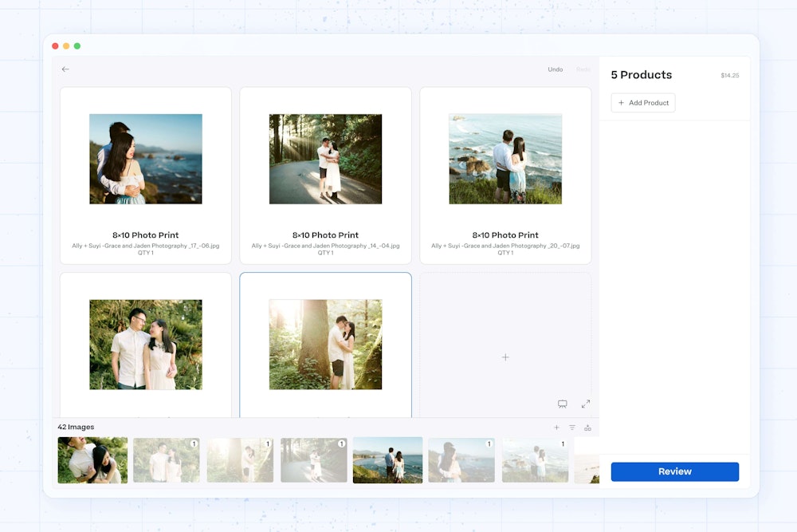Open the image filter icon
This screenshot has width=797, height=532.
571,428
